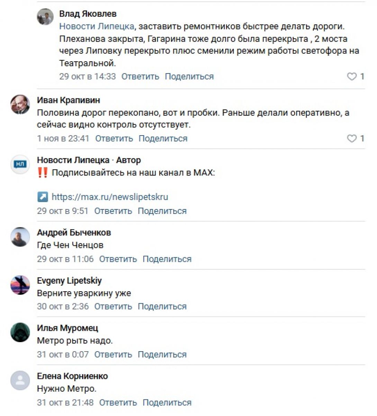Open Влад Яковлев's profile avatar

[x=45, y=17]
